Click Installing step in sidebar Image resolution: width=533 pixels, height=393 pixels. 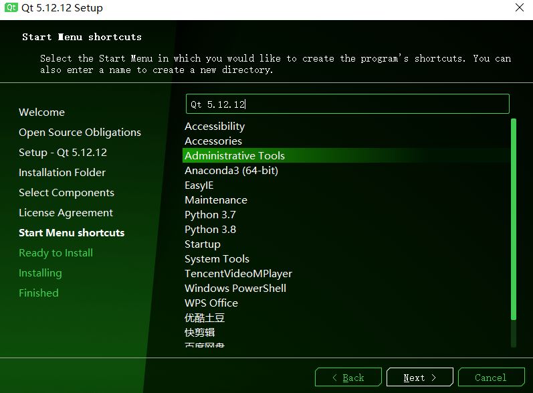(40, 272)
